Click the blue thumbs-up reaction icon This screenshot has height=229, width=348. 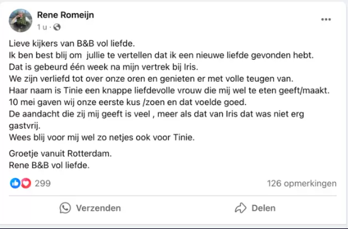[15, 183]
